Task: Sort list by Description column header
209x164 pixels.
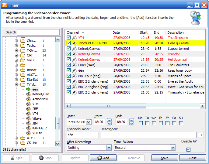Action: click(x=176, y=32)
